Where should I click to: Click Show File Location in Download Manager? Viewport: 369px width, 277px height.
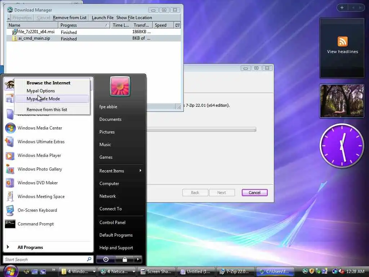click(134, 18)
